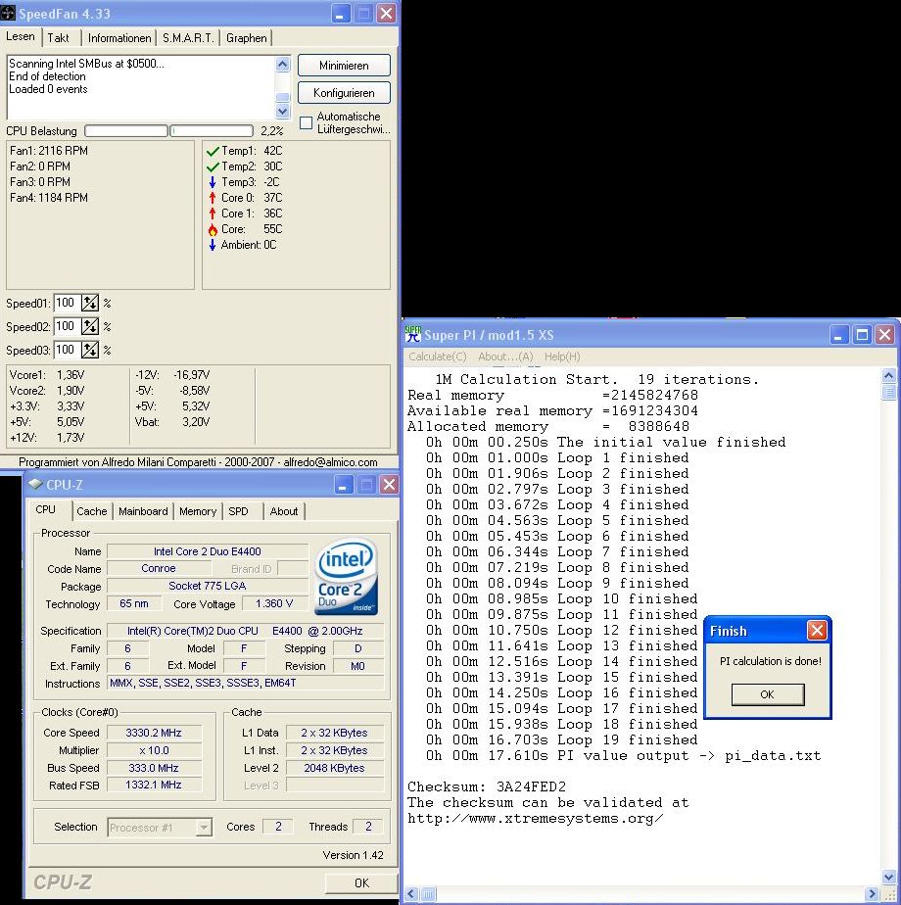This screenshot has height=905, width=901.
Task: Click the Konfigurieren button
Action: tap(344, 92)
